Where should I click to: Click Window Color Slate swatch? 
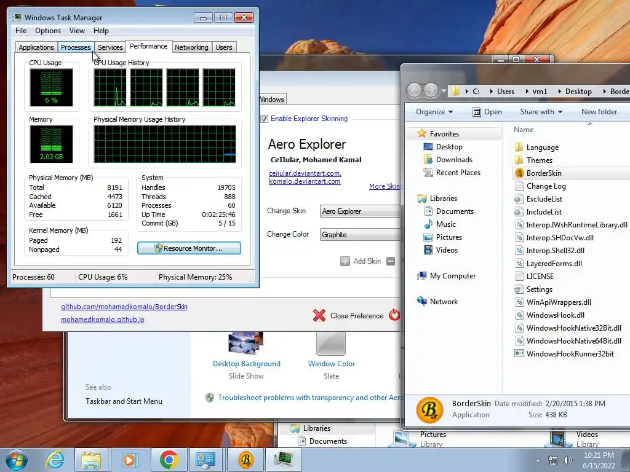click(331, 344)
